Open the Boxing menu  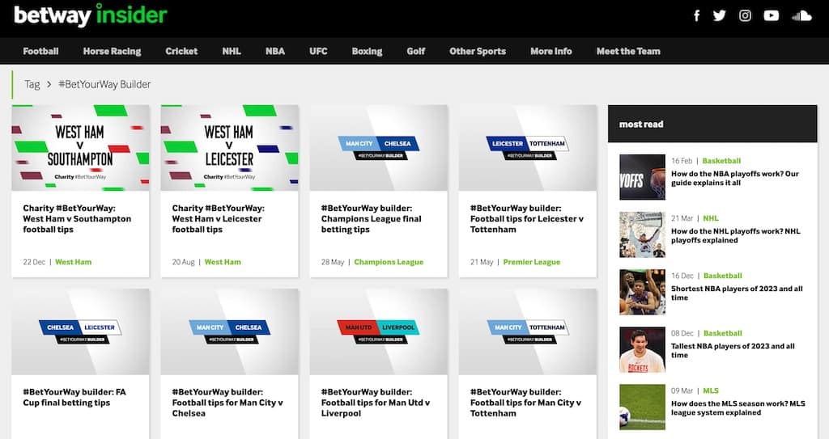pyautogui.click(x=367, y=51)
